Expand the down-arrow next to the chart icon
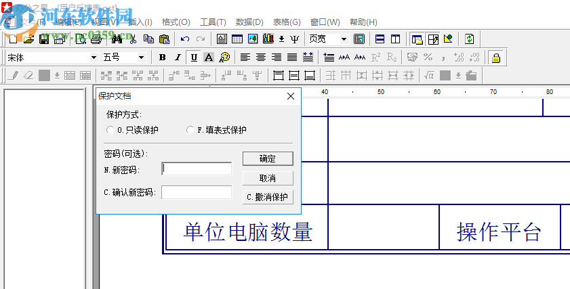Viewport: 570px width, 289px height. [281, 39]
